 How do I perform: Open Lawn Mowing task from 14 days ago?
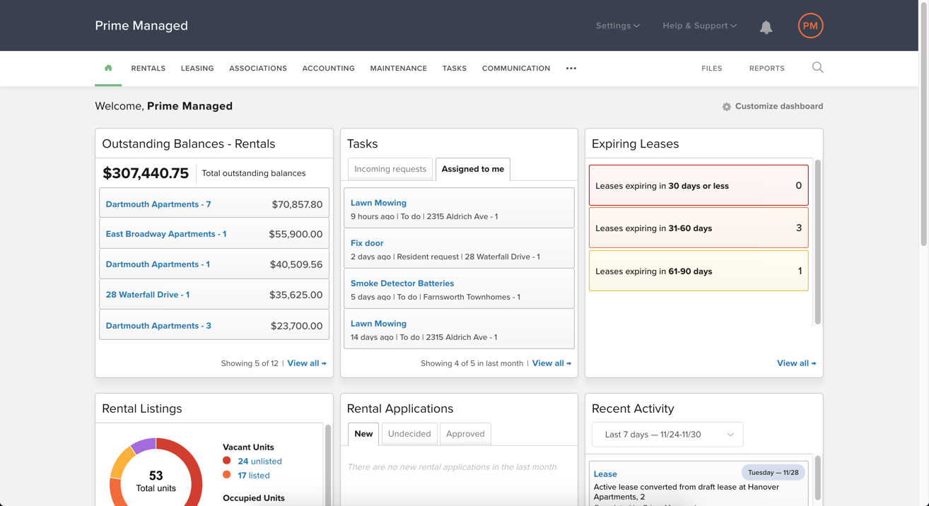click(378, 324)
